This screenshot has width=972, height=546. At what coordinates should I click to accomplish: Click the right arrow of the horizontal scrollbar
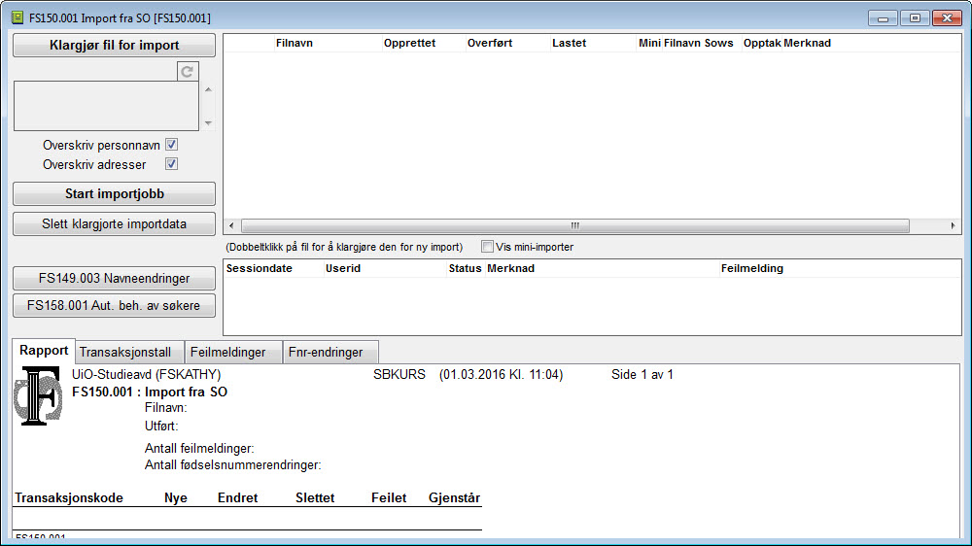tap(953, 225)
